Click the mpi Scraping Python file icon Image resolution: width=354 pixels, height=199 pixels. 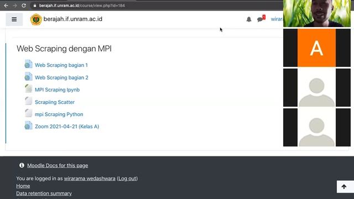pyautogui.click(x=28, y=113)
